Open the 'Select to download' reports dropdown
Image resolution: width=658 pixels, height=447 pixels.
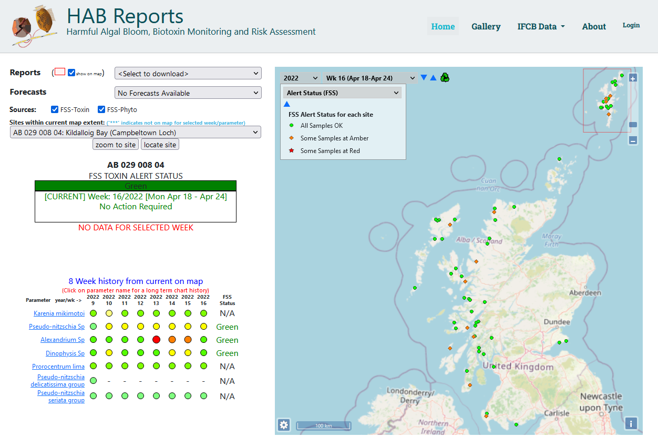(x=188, y=73)
